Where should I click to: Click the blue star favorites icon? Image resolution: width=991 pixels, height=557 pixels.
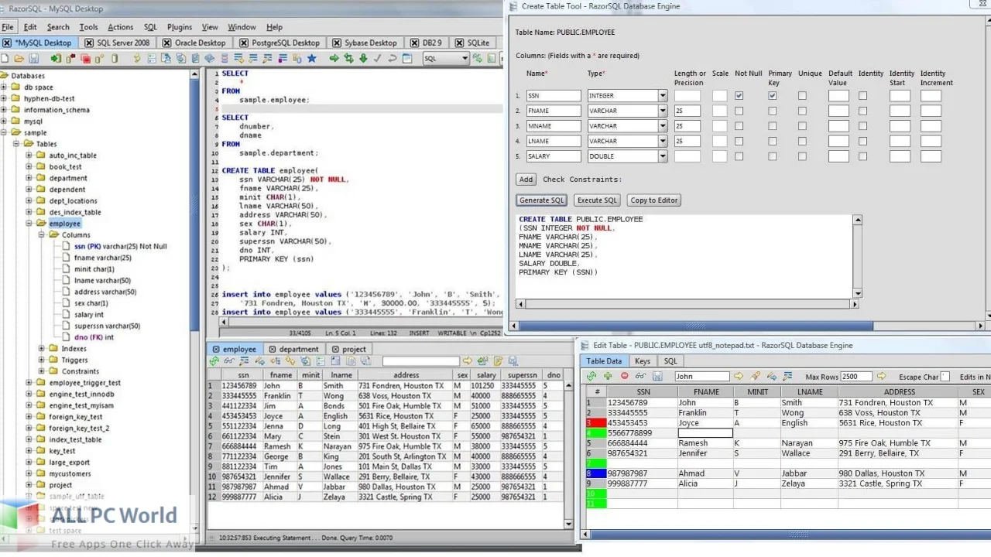(x=311, y=58)
